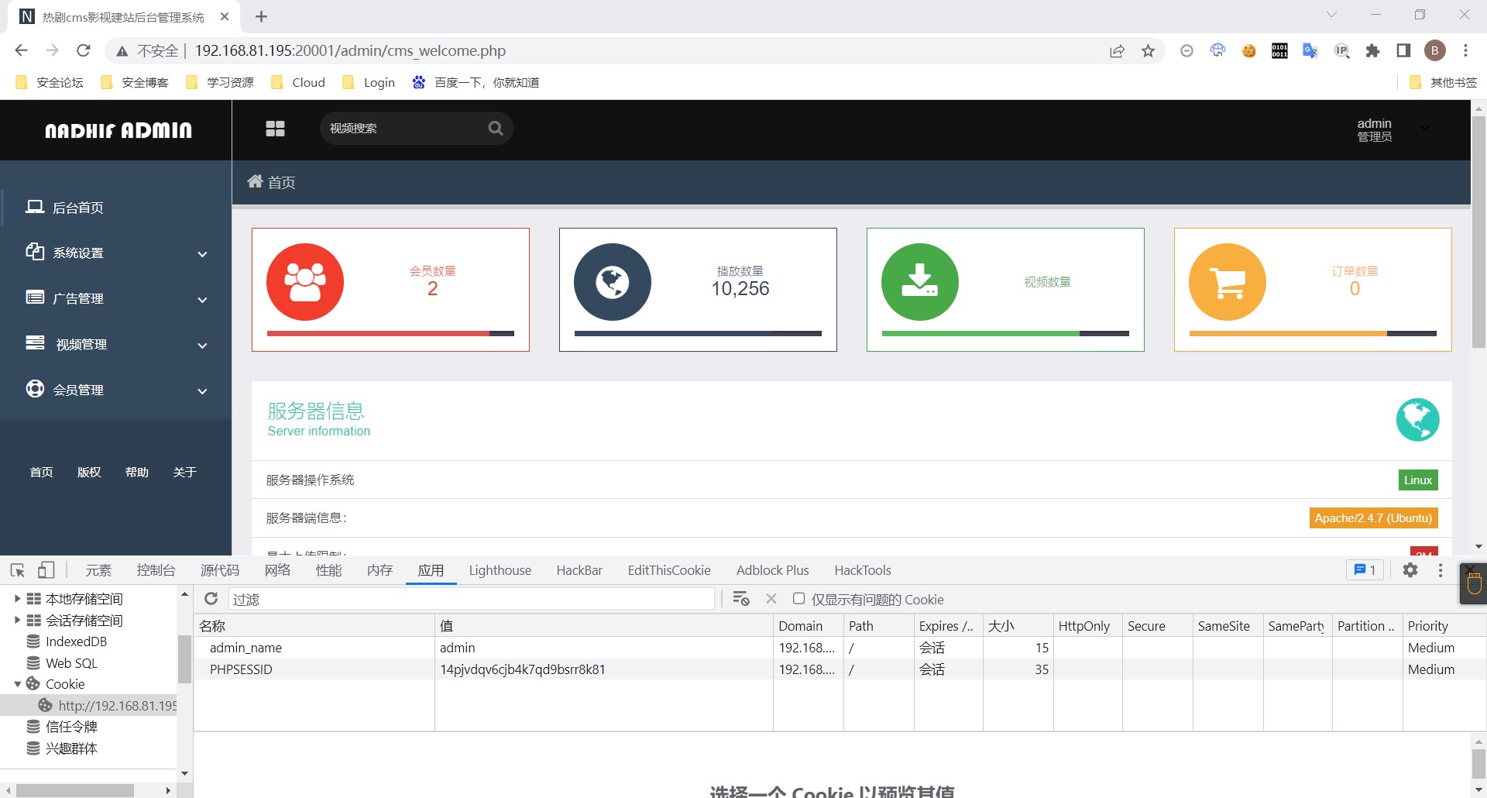Click the page vertical scrollbar thumb

tap(1478, 232)
